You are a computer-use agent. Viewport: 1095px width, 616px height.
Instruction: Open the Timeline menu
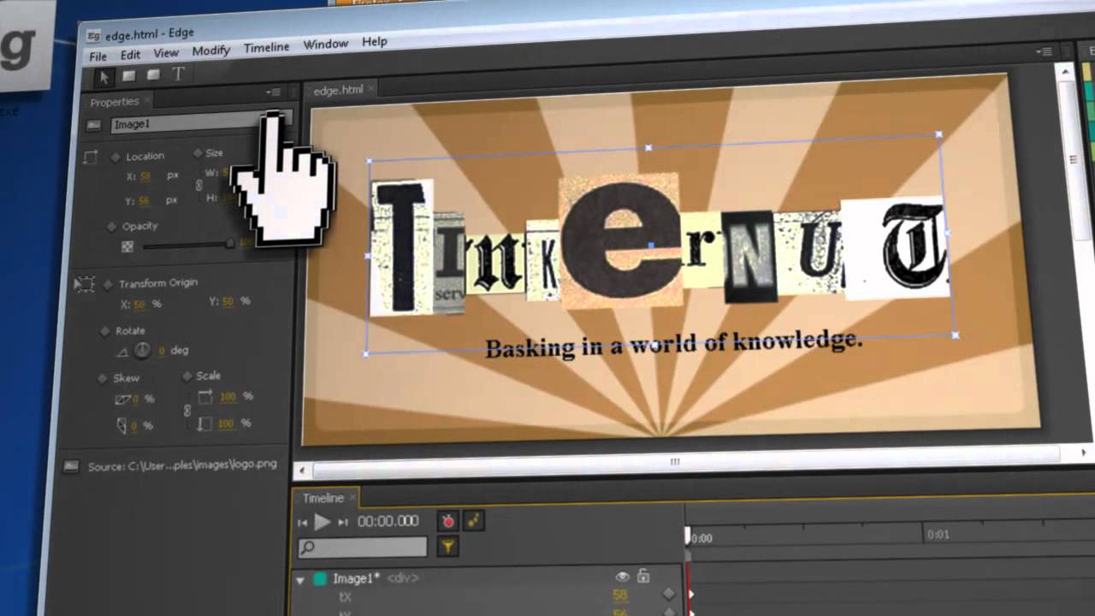pos(267,48)
